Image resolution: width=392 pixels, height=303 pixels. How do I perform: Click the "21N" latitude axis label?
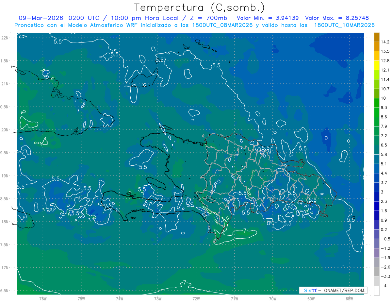point(5,84)
